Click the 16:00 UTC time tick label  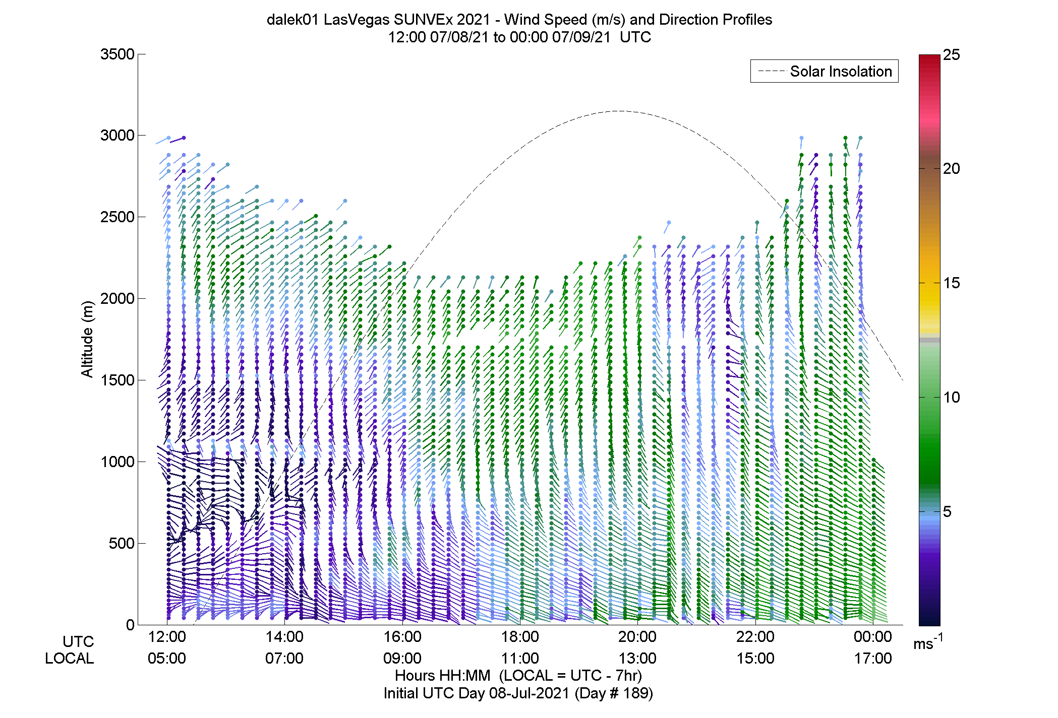402,636
